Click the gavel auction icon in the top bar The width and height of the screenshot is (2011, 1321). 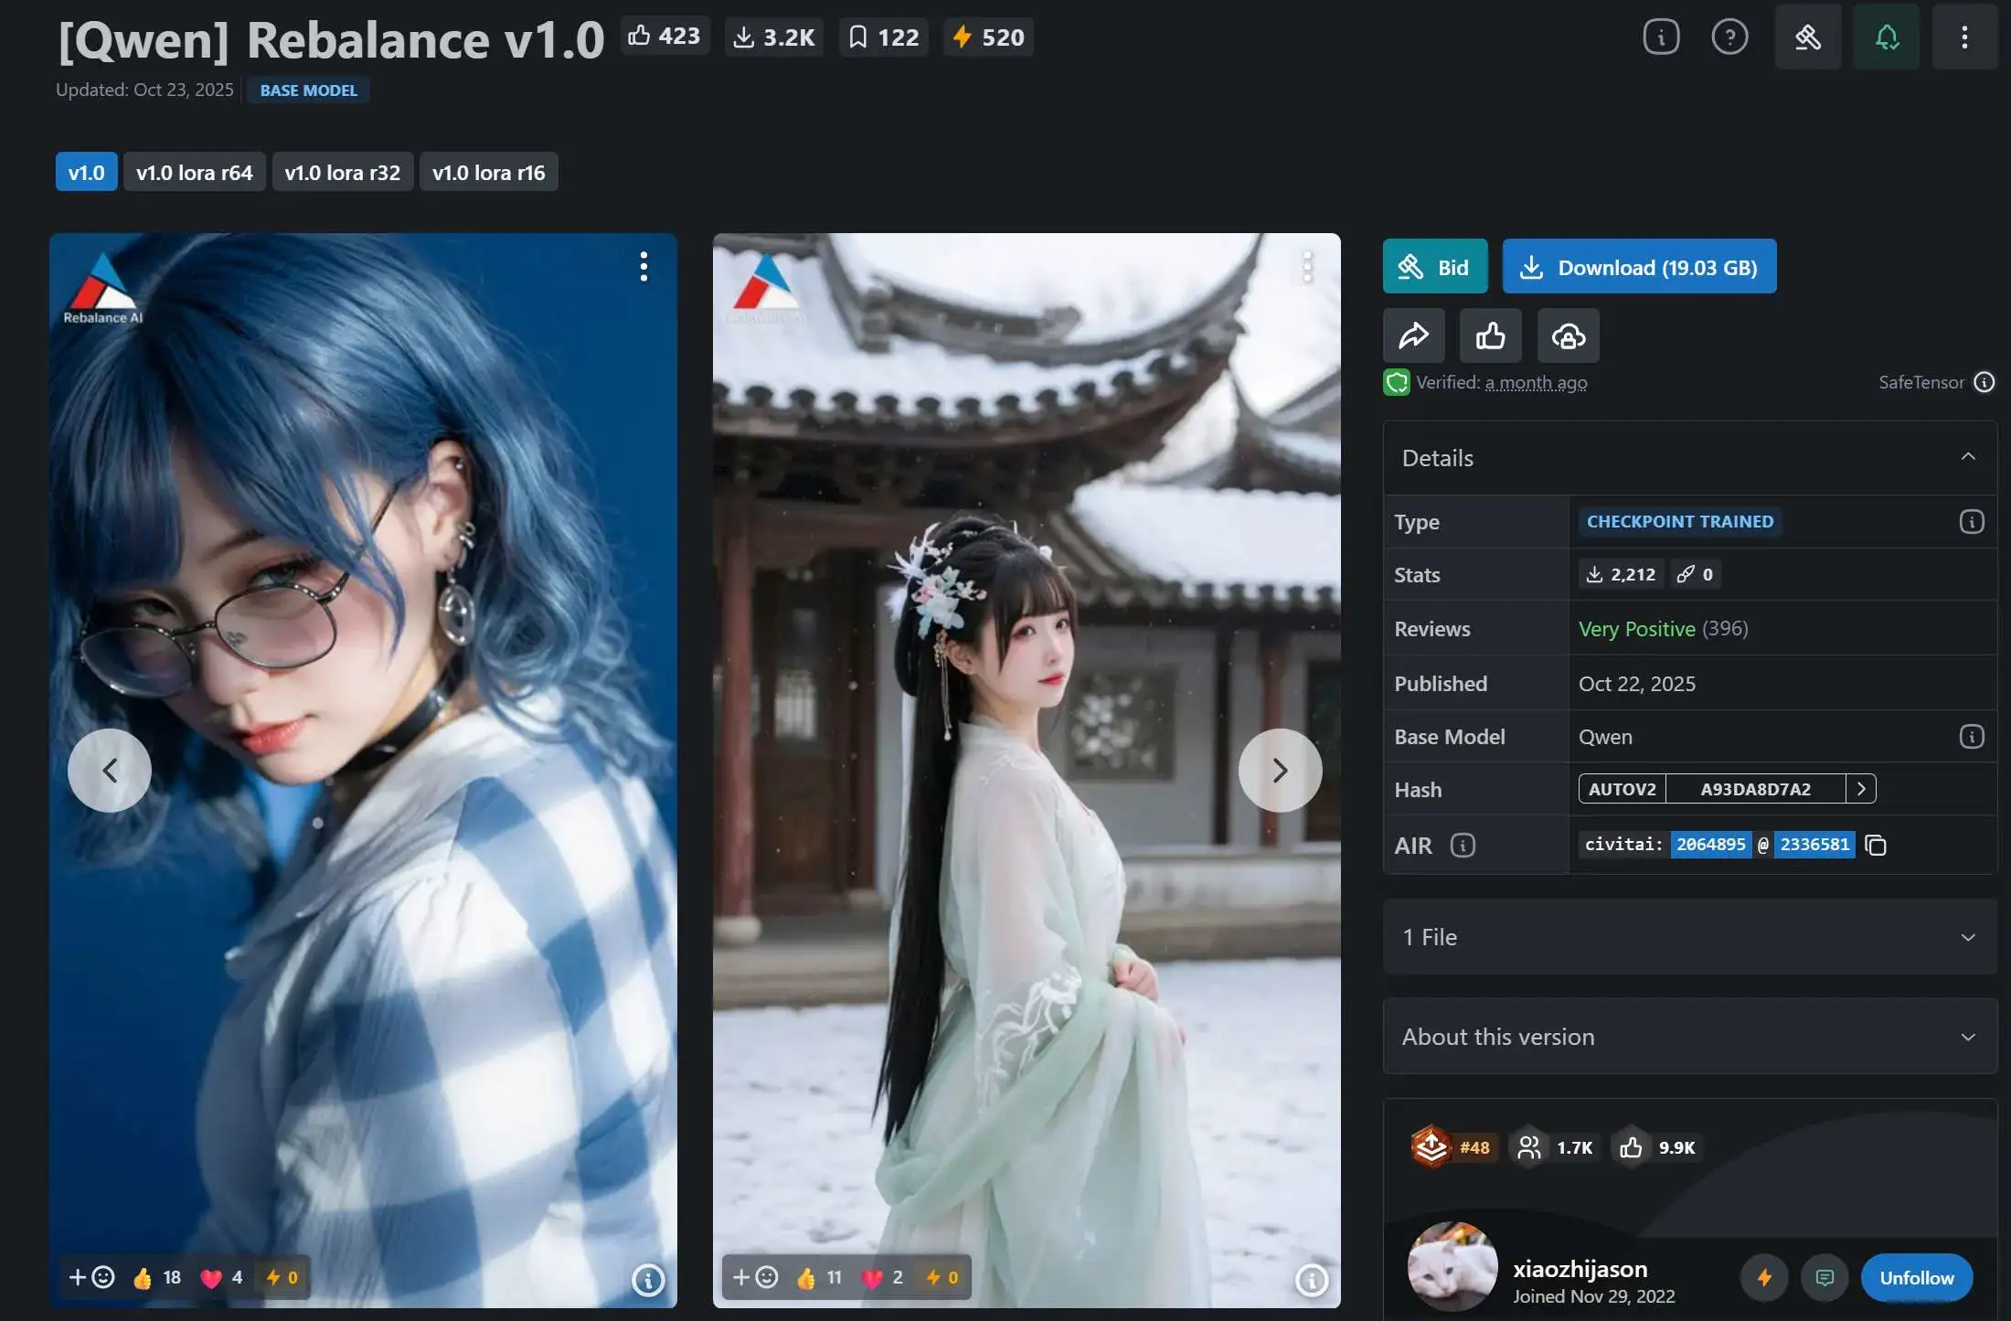pos(1807,37)
